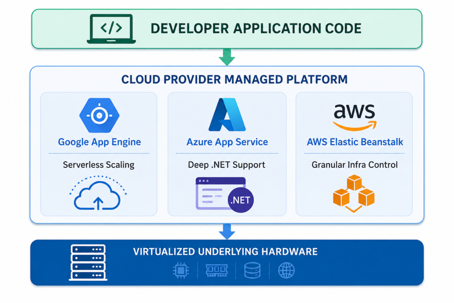
Task: Click the "Serverless Scaling" text
Action: [99, 165]
